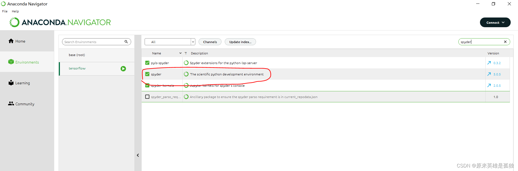518x171 pixels.
Task: Uncheck the spyder-kernels package checkbox
Action: [x=147, y=85]
